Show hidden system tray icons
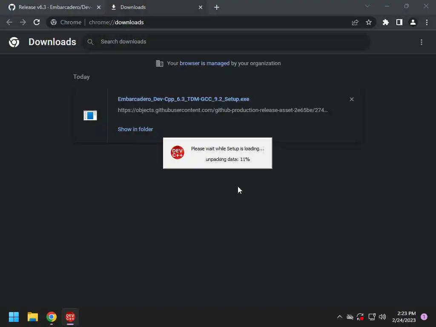Screen dimensions: 436x327 click(x=339, y=317)
